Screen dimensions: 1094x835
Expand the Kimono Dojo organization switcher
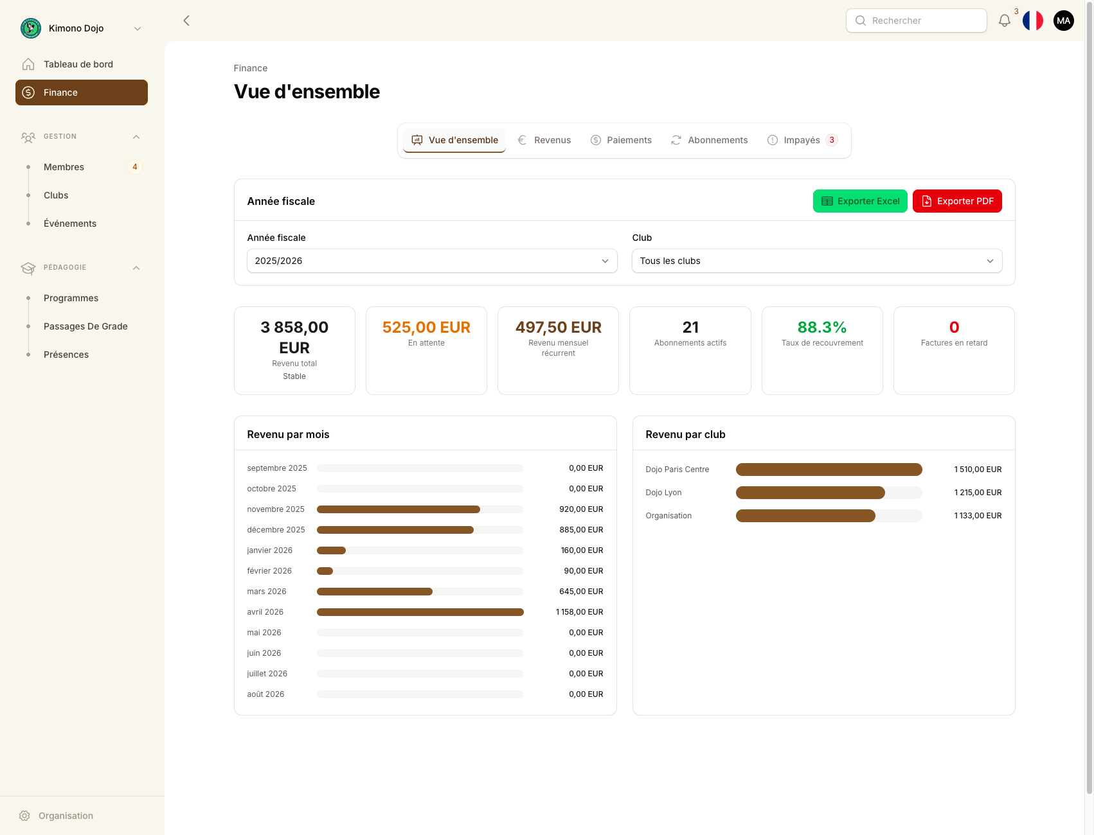(137, 28)
